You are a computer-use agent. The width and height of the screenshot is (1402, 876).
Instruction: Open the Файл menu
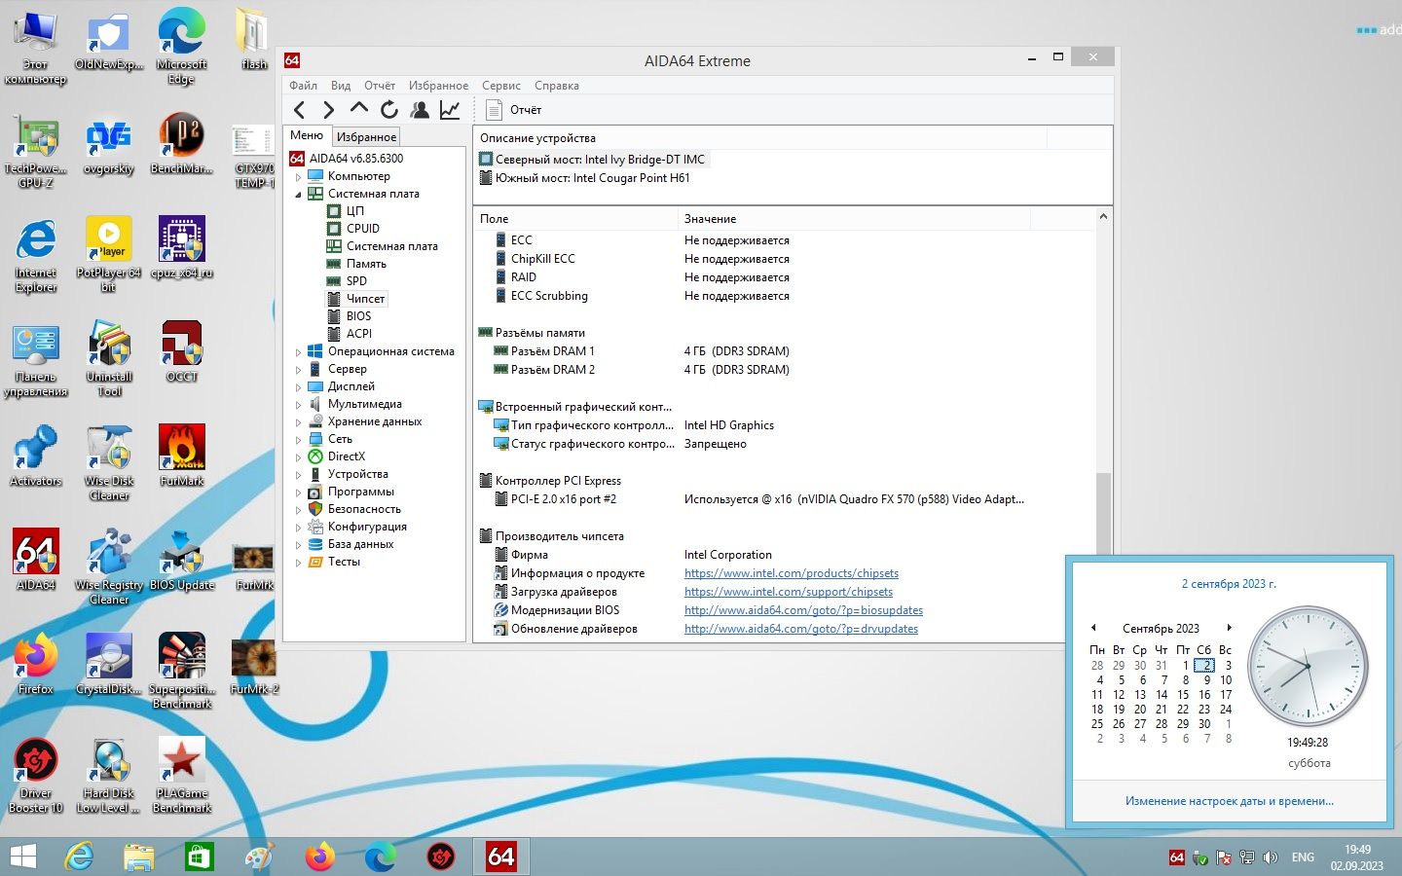pyautogui.click(x=303, y=86)
